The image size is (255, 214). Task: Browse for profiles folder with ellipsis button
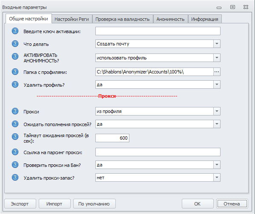[x=217, y=72]
